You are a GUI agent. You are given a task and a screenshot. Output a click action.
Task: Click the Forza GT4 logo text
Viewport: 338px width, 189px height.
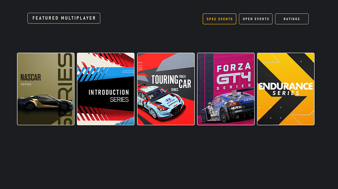coord(234,76)
